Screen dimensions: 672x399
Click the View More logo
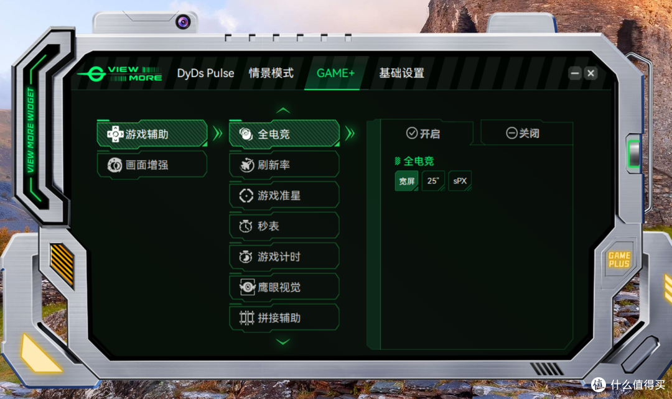point(121,73)
